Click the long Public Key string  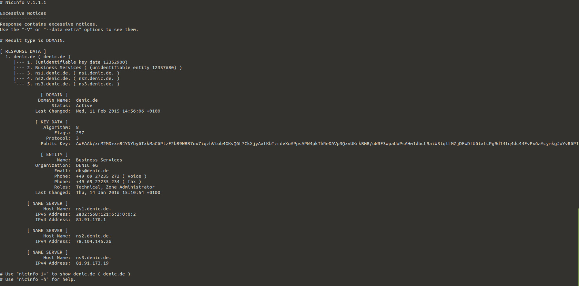(x=327, y=144)
